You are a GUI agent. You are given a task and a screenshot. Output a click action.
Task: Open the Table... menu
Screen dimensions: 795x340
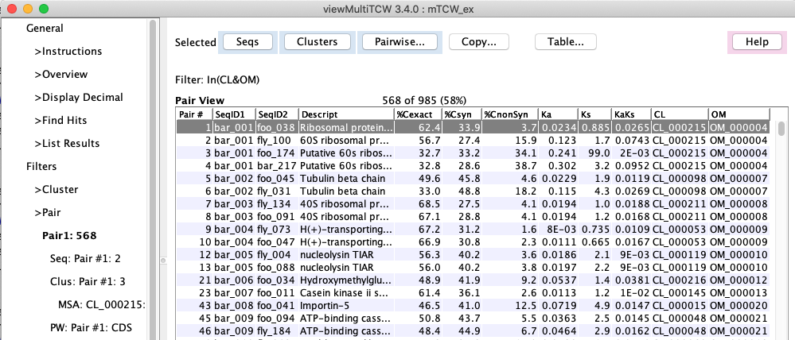(x=565, y=42)
